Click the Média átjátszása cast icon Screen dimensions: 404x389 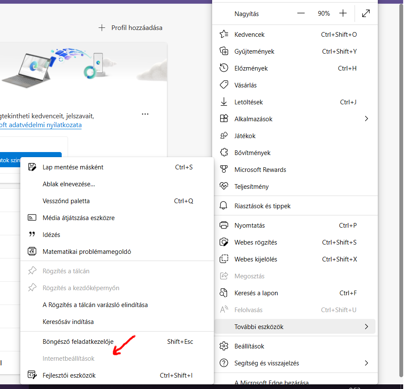tap(32, 218)
